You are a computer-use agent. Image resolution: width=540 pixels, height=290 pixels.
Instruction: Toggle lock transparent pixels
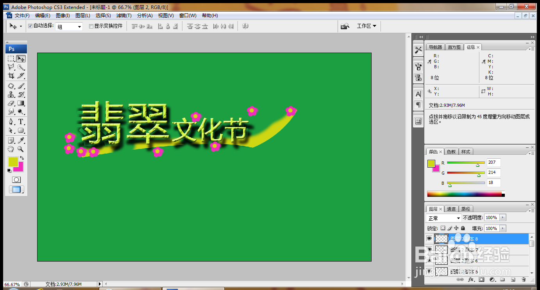(443, 228)
